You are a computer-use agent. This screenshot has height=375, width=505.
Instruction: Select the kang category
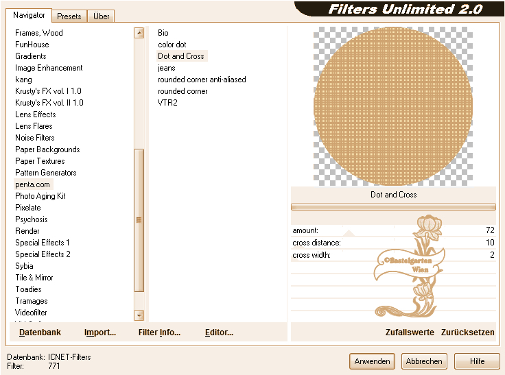click(x=23, y=80)
